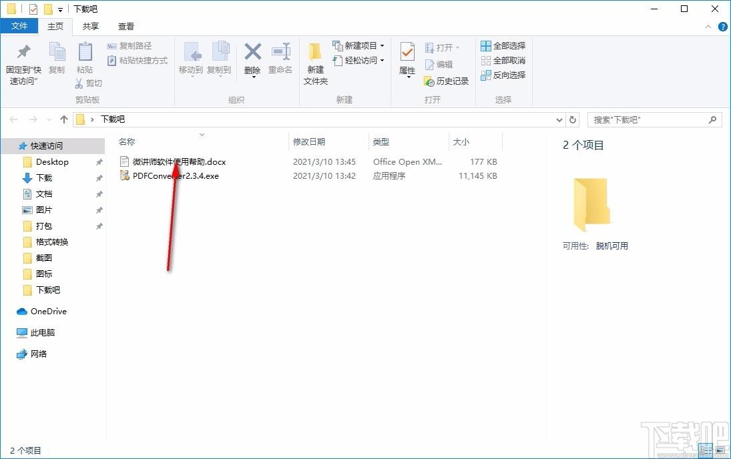
Task: Click the Delete (删除) X icon
Action: click(253, 52)
